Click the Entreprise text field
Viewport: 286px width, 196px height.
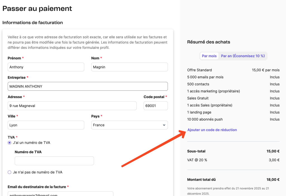click(x=88, y=86)
